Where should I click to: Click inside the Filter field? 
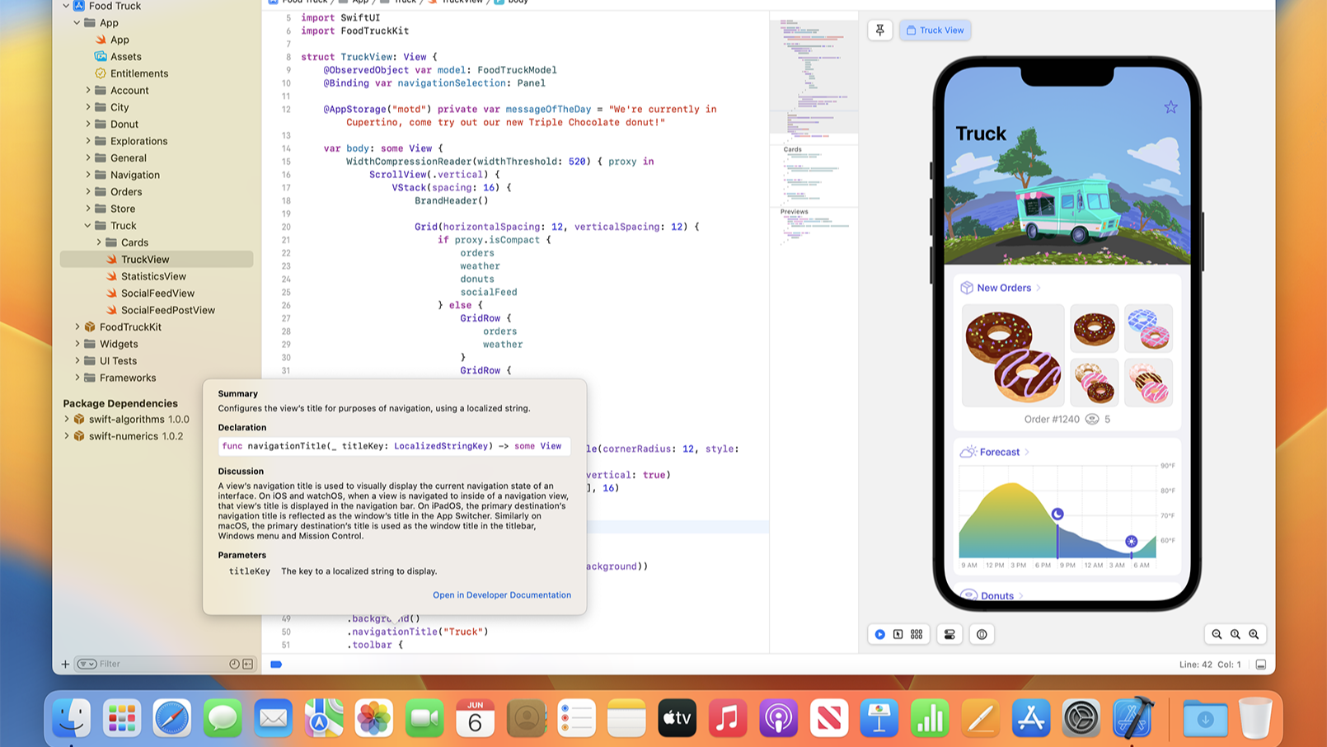click(x=132, y=664)
